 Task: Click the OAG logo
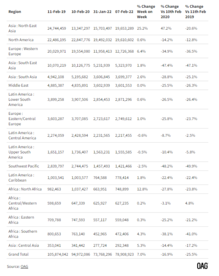coord(202,266)
